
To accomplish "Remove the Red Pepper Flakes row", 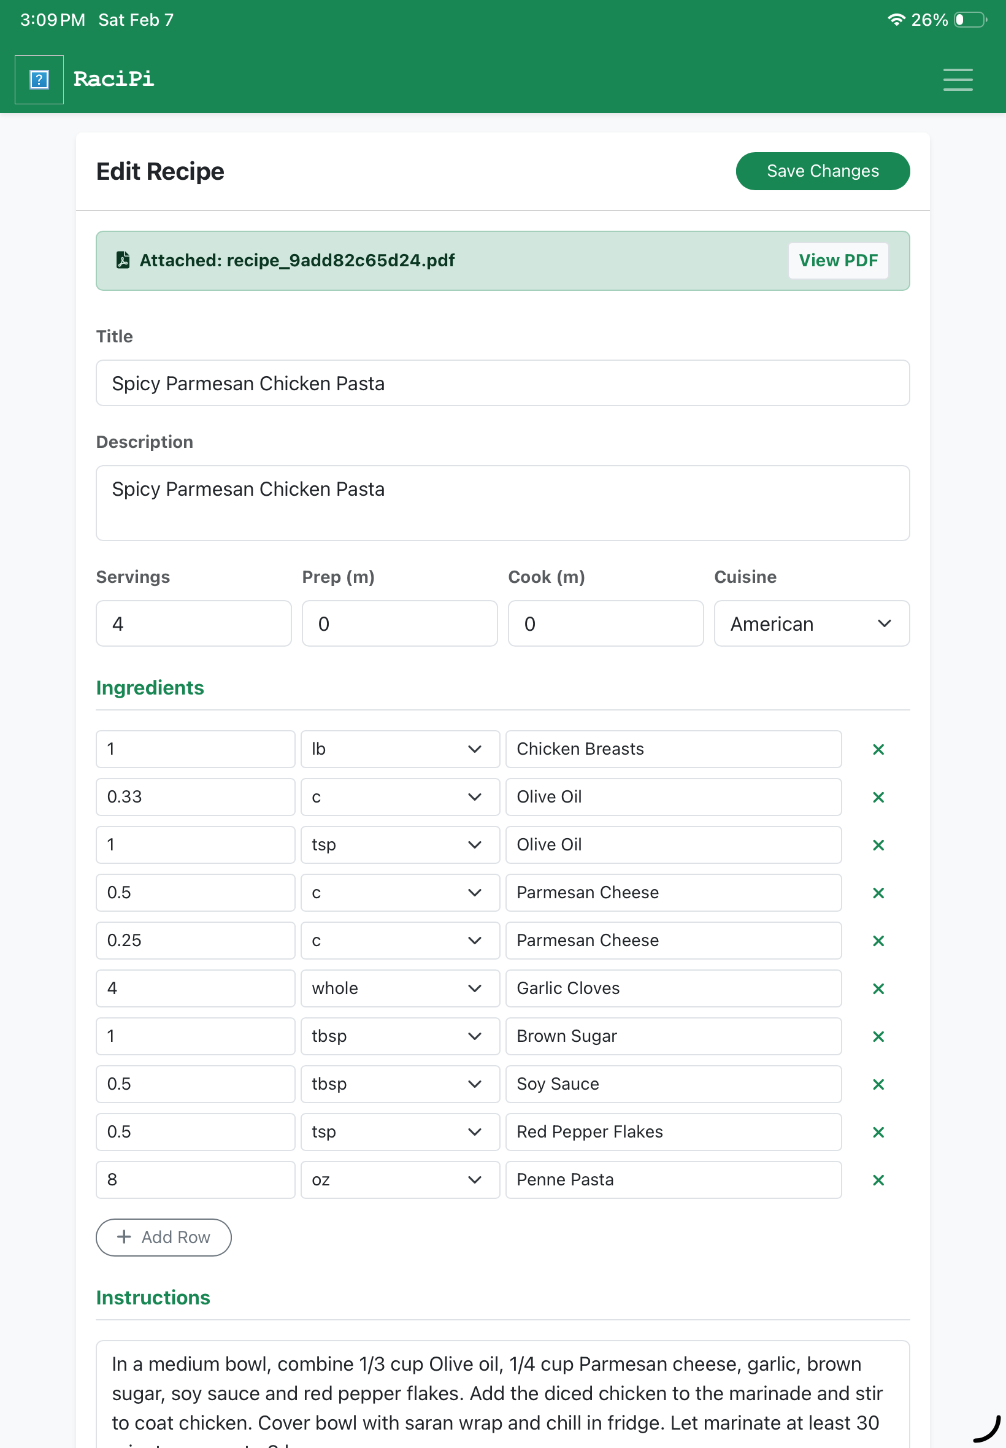I will click(x=877, y=1132).
